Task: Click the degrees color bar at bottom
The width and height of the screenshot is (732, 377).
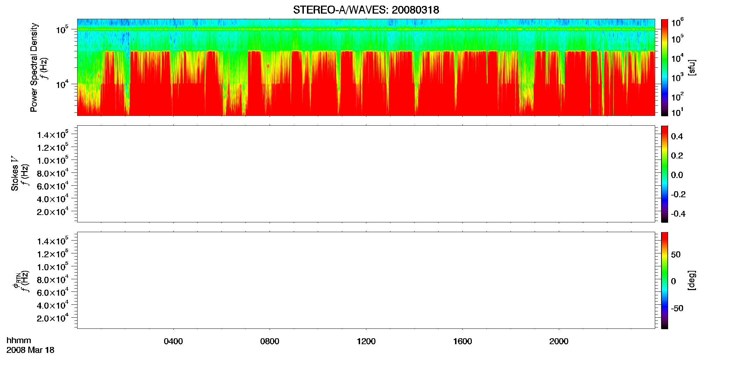Action: 665,280
